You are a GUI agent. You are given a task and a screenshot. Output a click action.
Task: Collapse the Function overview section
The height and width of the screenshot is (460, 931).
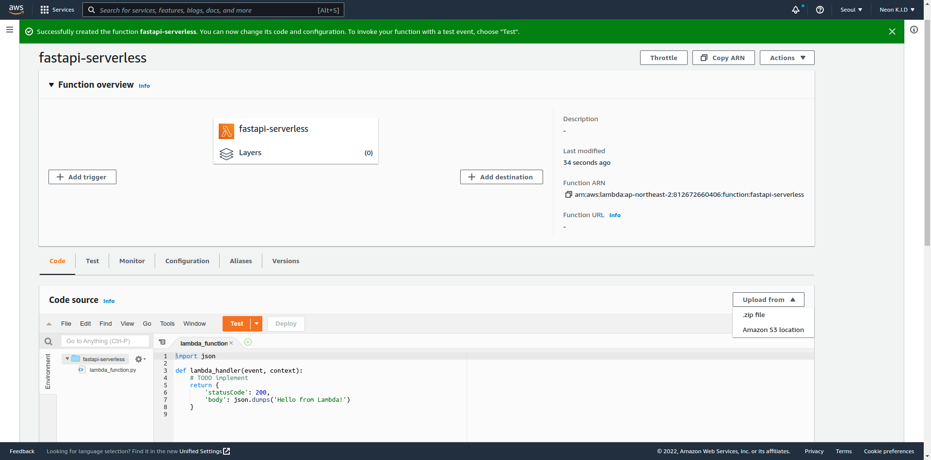(x=51, y=85)
